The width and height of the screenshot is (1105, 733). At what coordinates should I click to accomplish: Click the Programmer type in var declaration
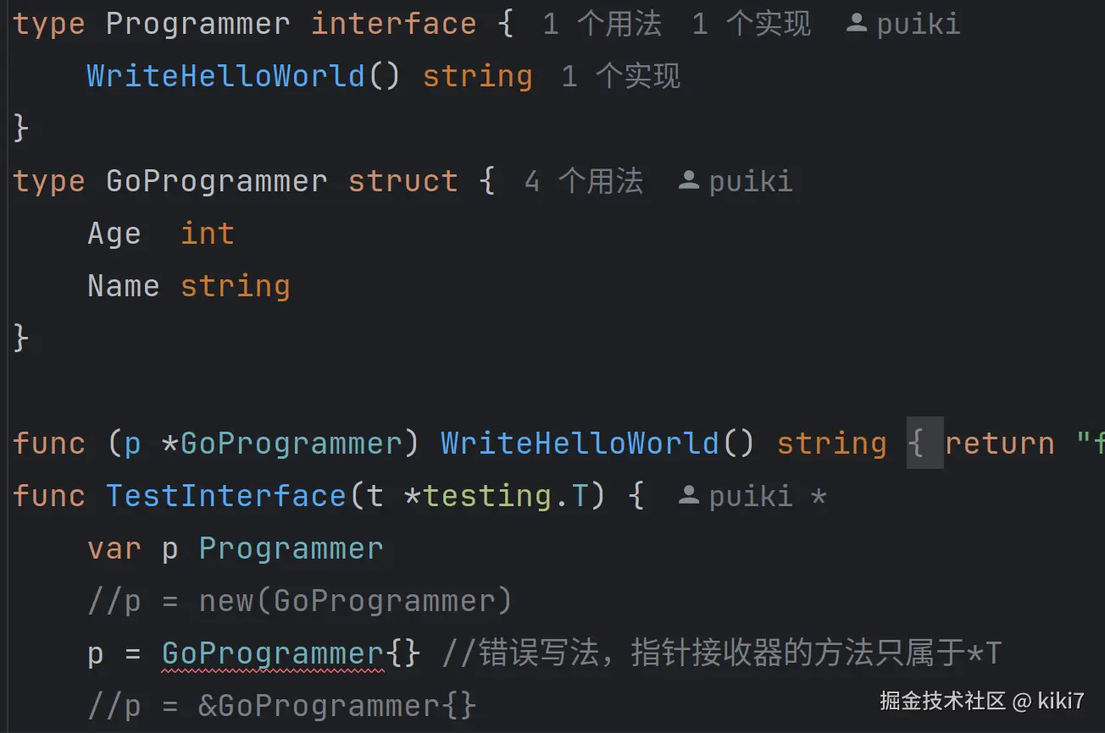(x=291, y=548)
